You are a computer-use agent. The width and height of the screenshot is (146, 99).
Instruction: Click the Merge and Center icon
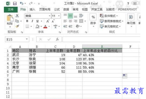81,21
